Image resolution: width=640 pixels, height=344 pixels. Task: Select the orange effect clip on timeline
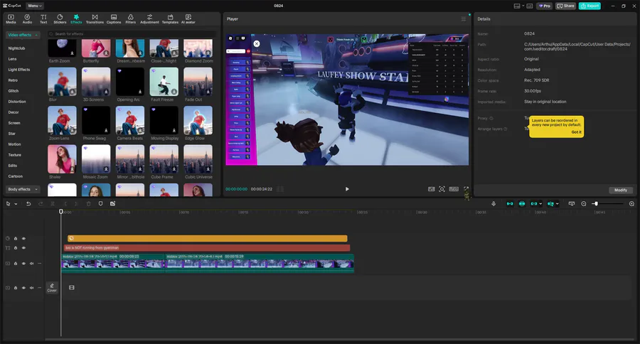tap(208, 238)
